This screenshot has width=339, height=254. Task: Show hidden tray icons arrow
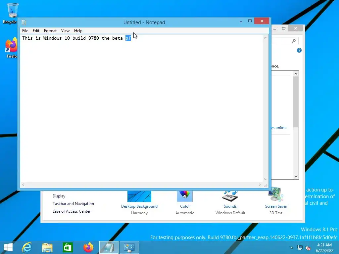coord(292,248)
